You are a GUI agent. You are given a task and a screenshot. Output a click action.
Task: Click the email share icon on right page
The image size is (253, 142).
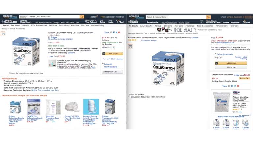pyautogui.click(x=229, y=86)
